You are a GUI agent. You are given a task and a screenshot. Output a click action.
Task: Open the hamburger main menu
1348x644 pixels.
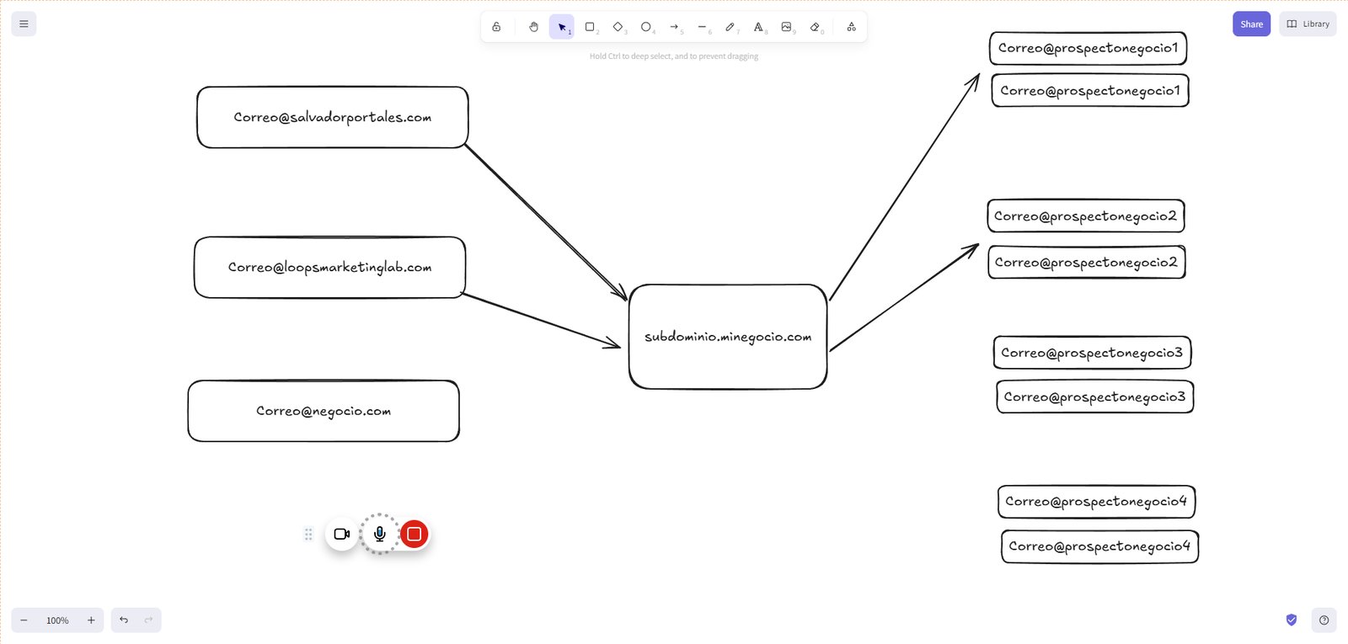click(x=24, y=24)
